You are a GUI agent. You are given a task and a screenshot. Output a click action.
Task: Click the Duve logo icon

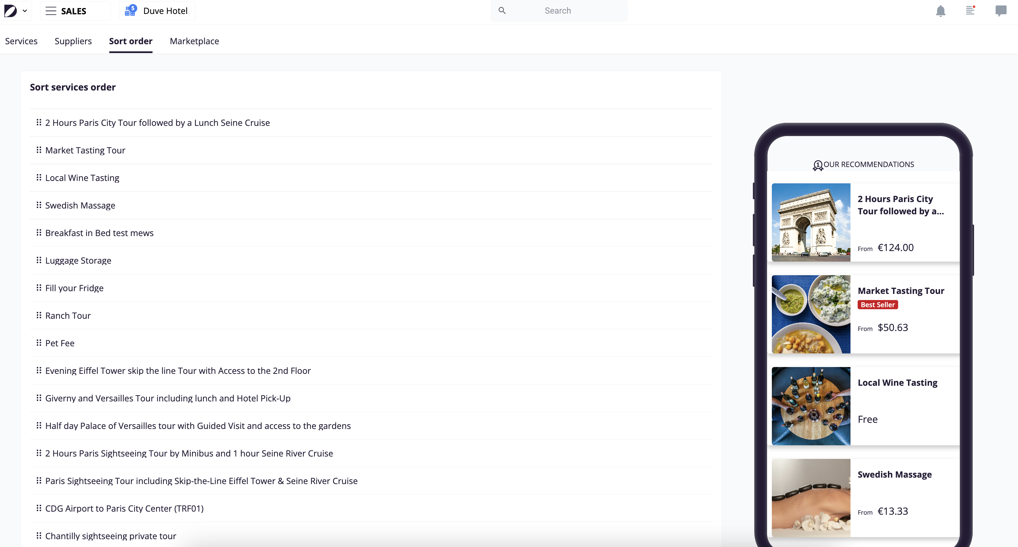[x=10, y=11]
